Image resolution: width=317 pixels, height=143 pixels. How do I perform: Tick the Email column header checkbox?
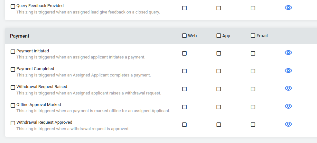[x=253, y=36]
